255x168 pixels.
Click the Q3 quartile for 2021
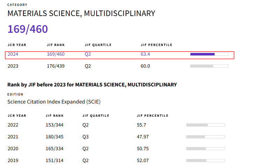click(x=85, y=137)
